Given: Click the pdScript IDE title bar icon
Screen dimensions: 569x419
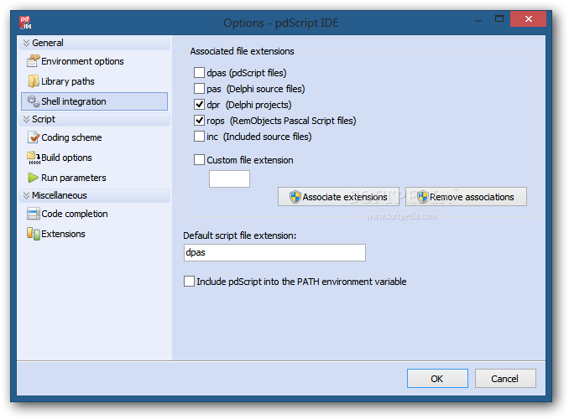Looking at the screenshot, I should pyautogui.click(x=25, y=23).
